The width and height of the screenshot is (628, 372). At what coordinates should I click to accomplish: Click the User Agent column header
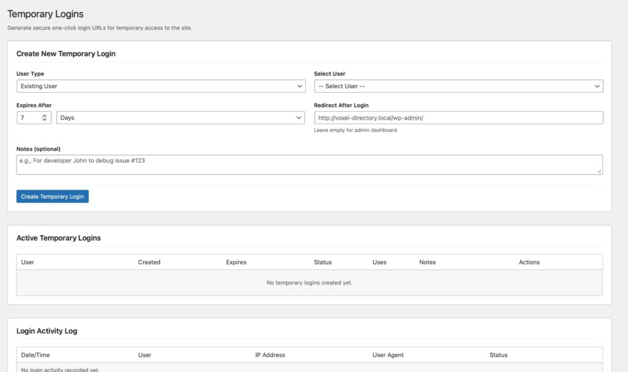click(388, 355)
